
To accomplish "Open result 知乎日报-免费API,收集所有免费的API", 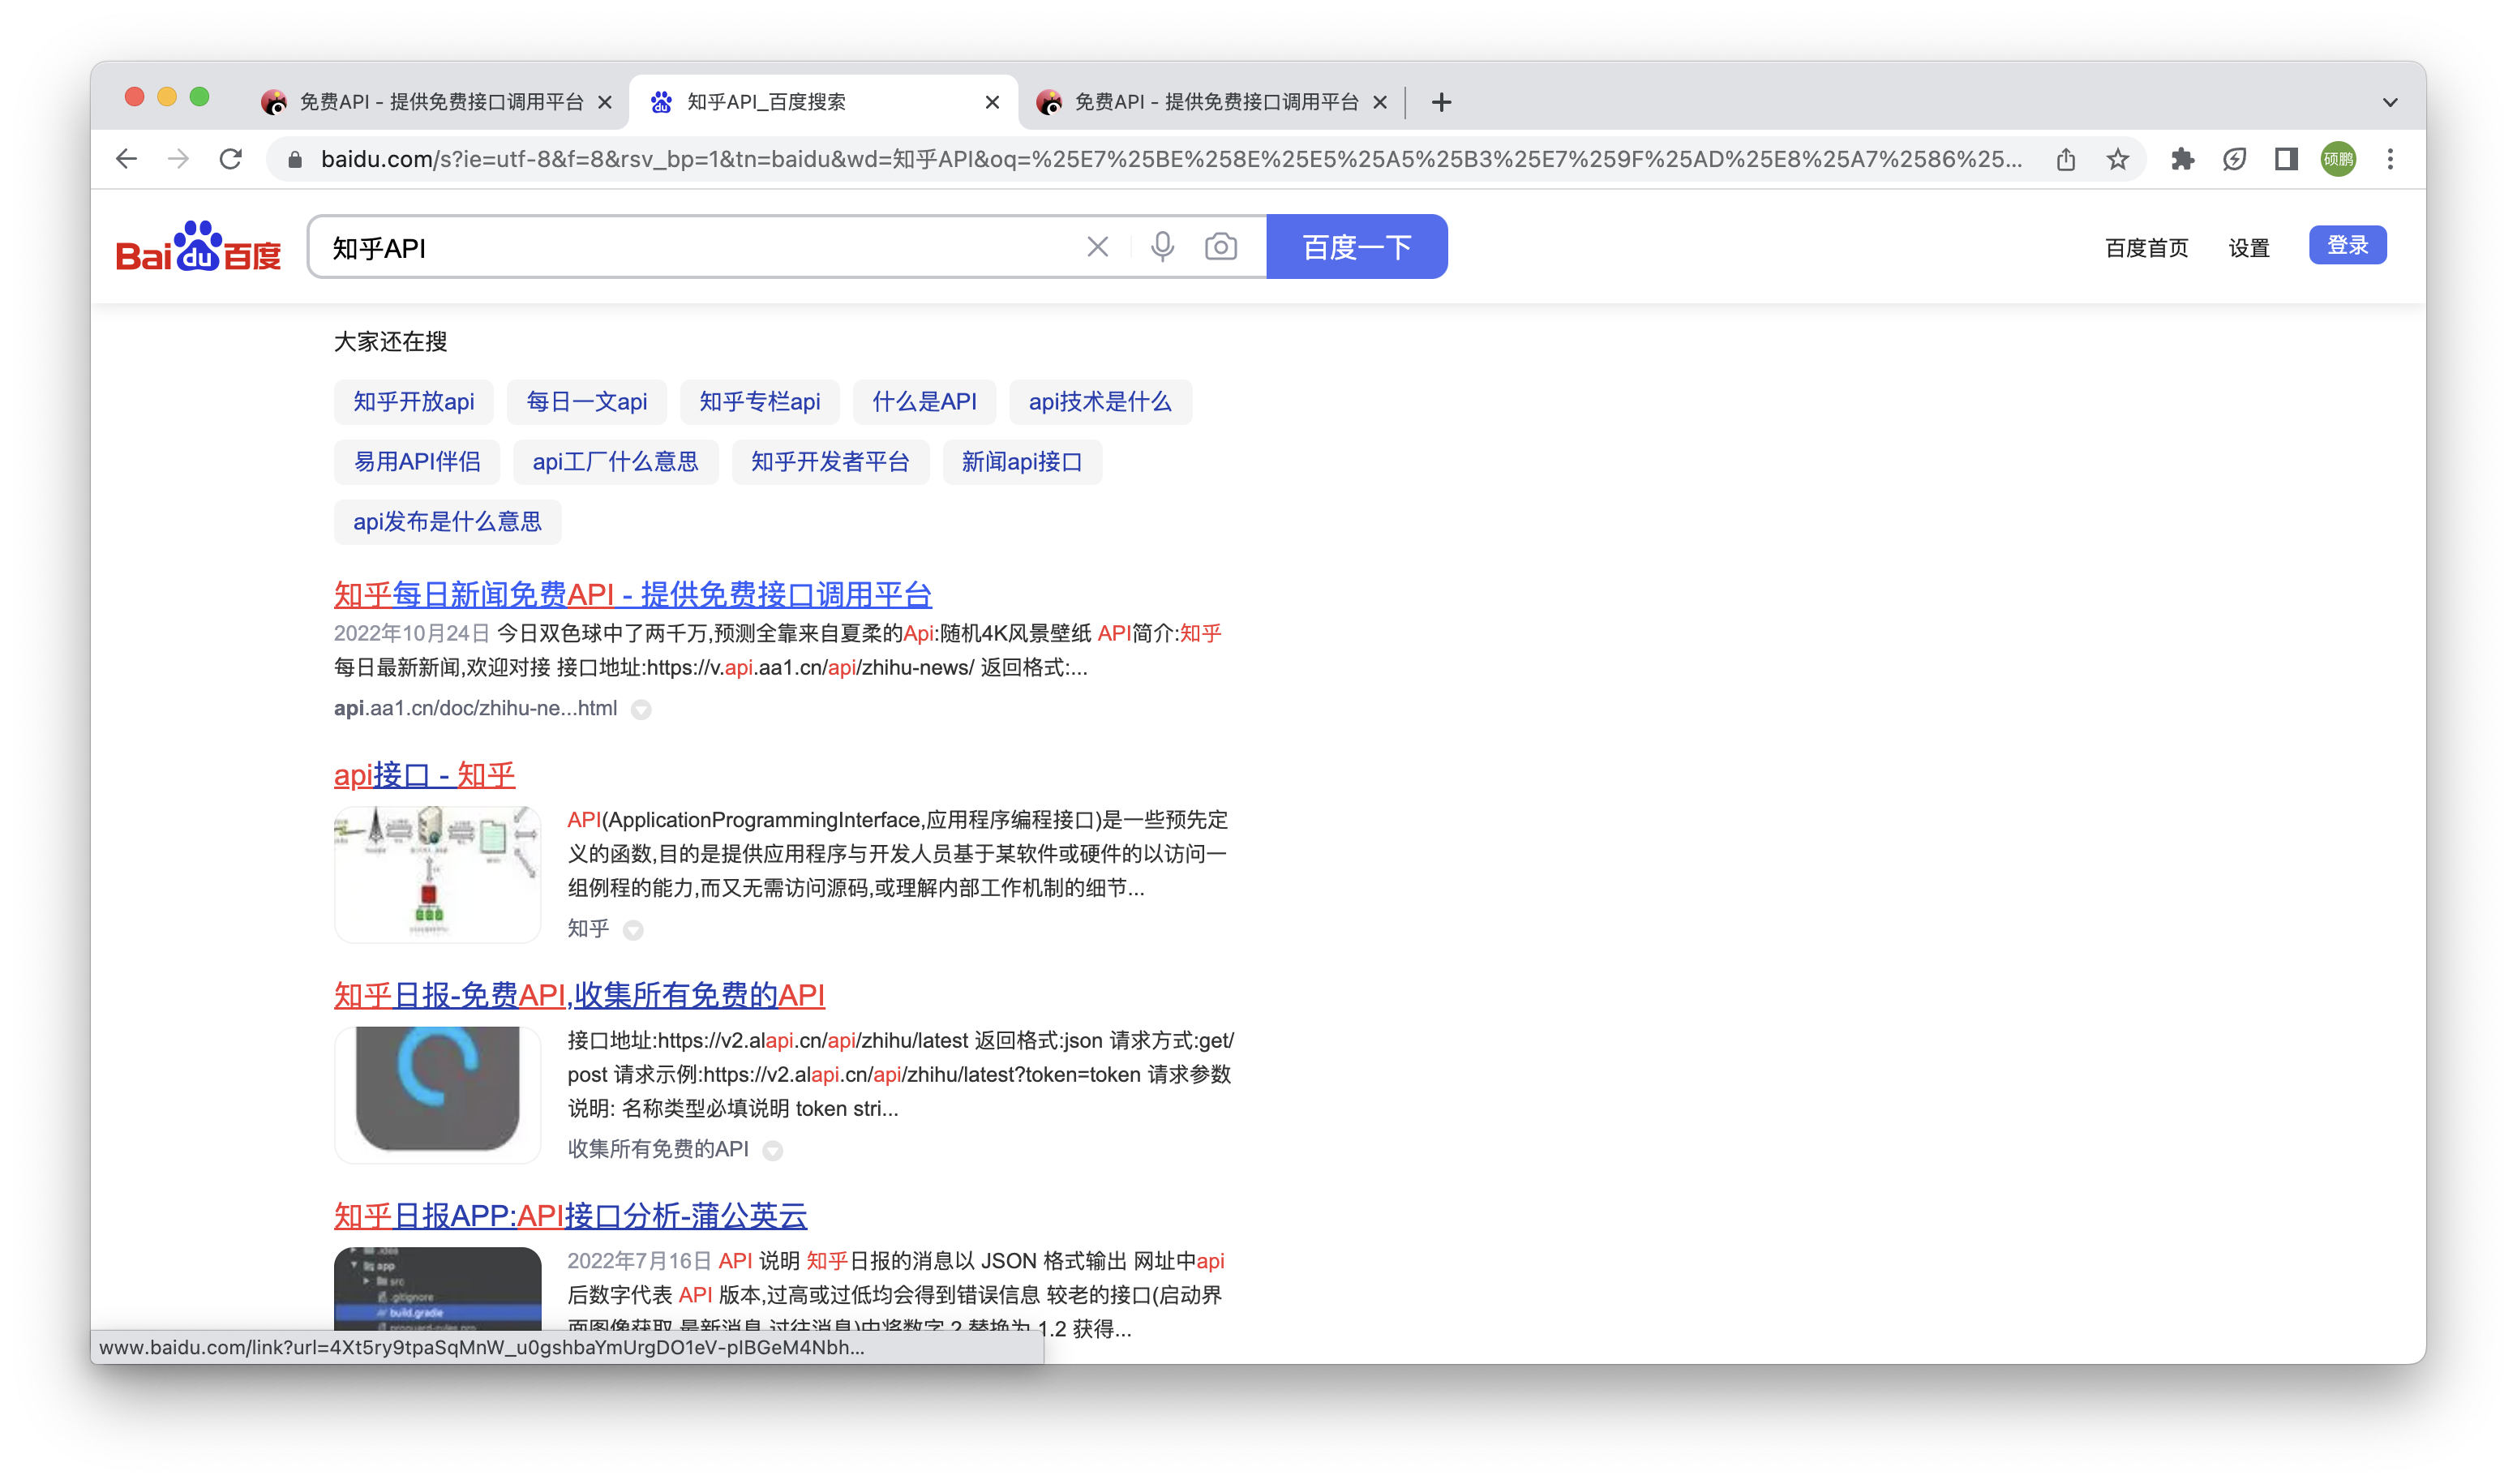I will click(579, 995).
